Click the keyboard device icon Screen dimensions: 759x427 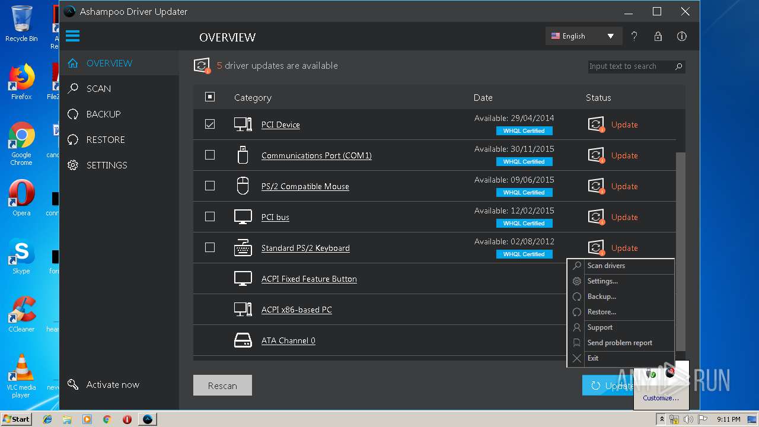point(243,248)
